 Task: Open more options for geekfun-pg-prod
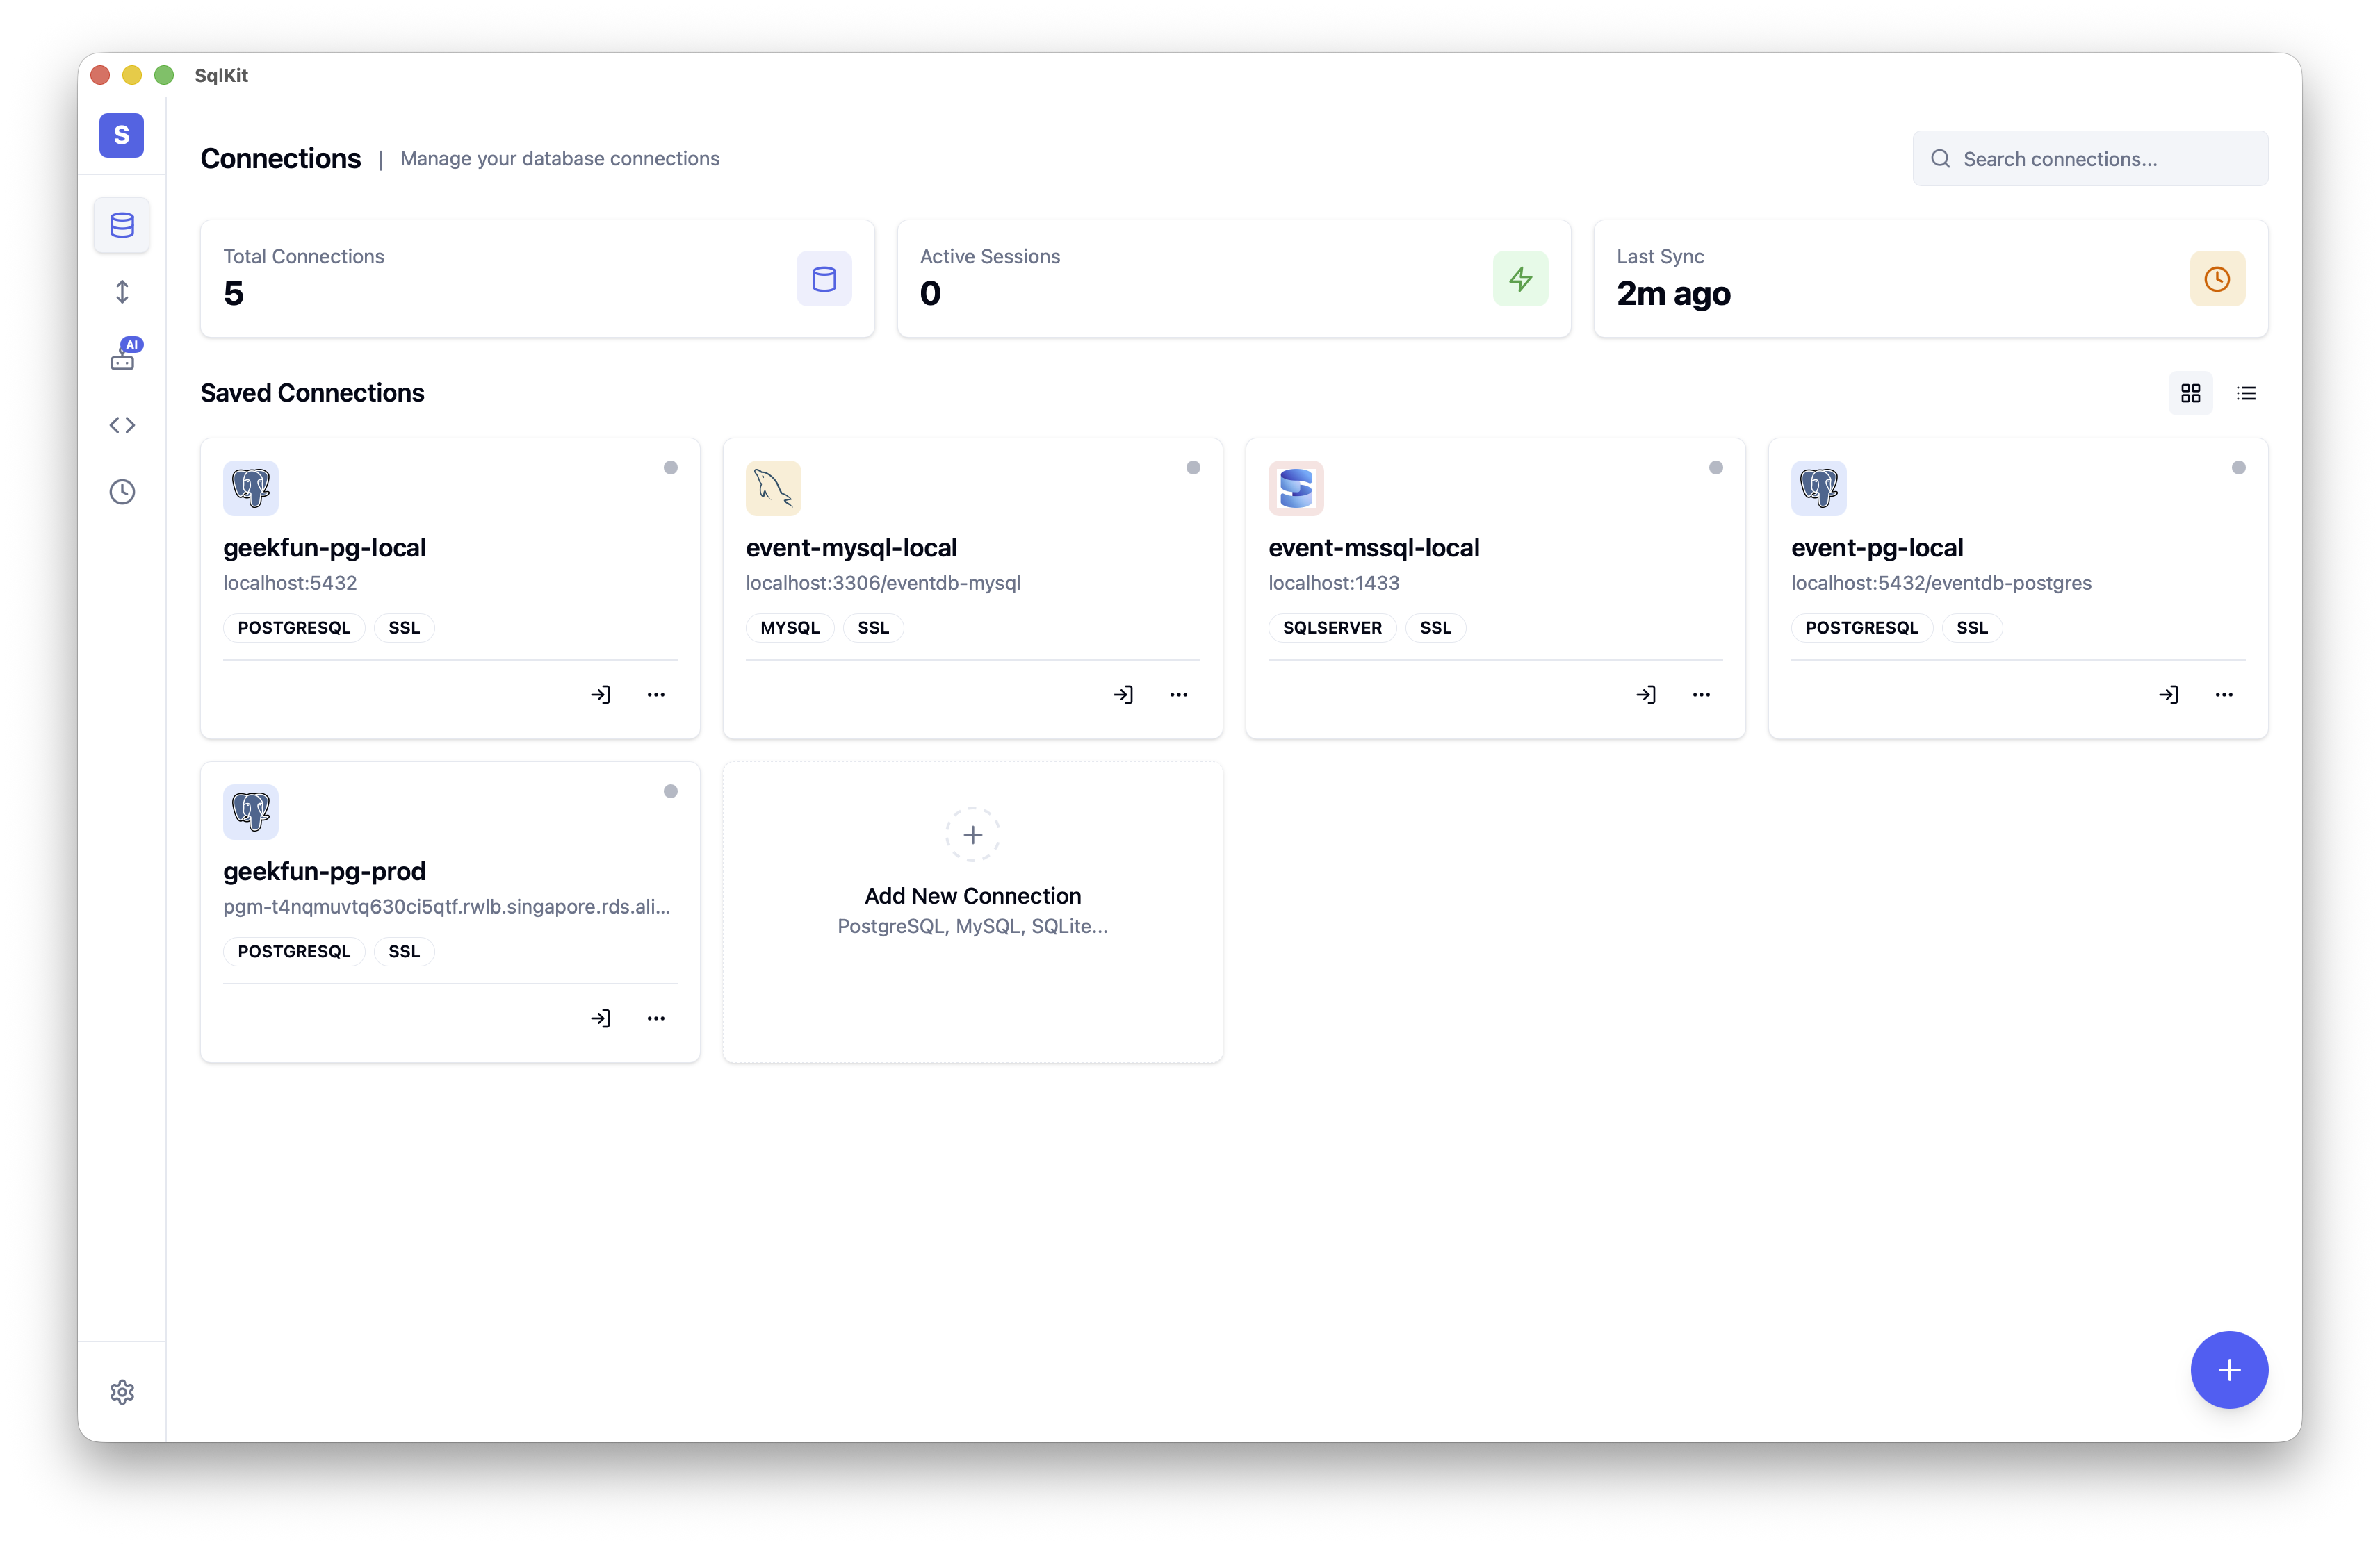pos(655,1017)
